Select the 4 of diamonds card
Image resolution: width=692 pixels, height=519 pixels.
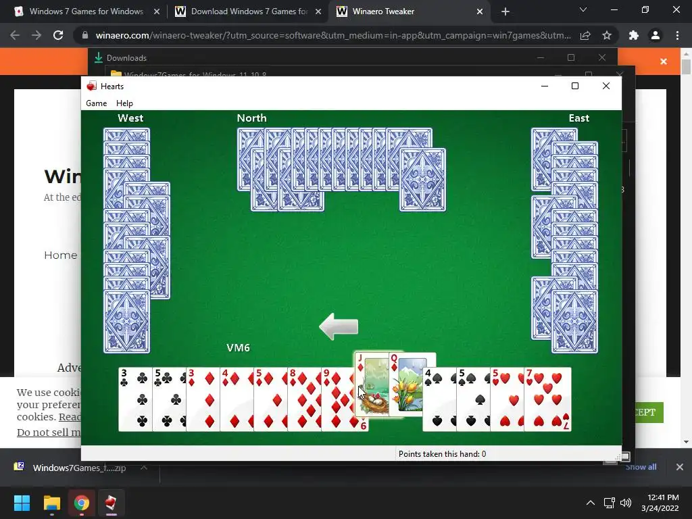237,399
